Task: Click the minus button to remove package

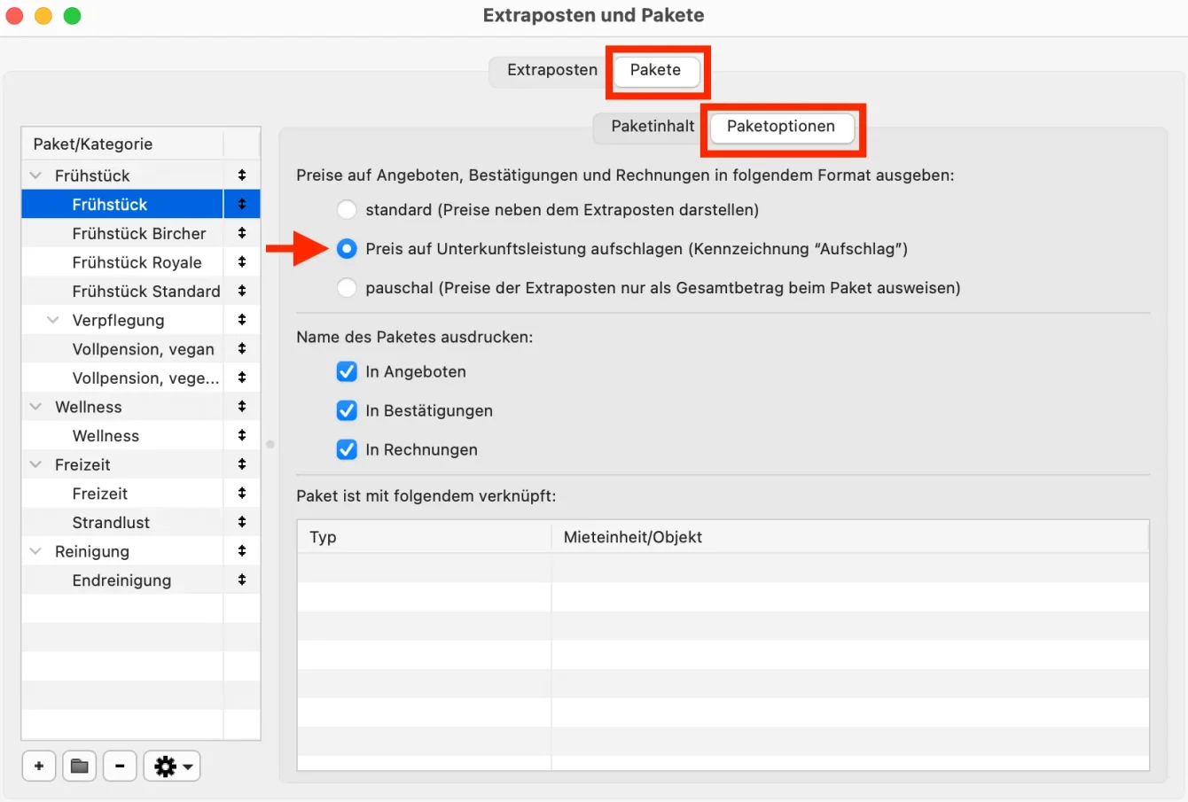Action: [120, 766]
